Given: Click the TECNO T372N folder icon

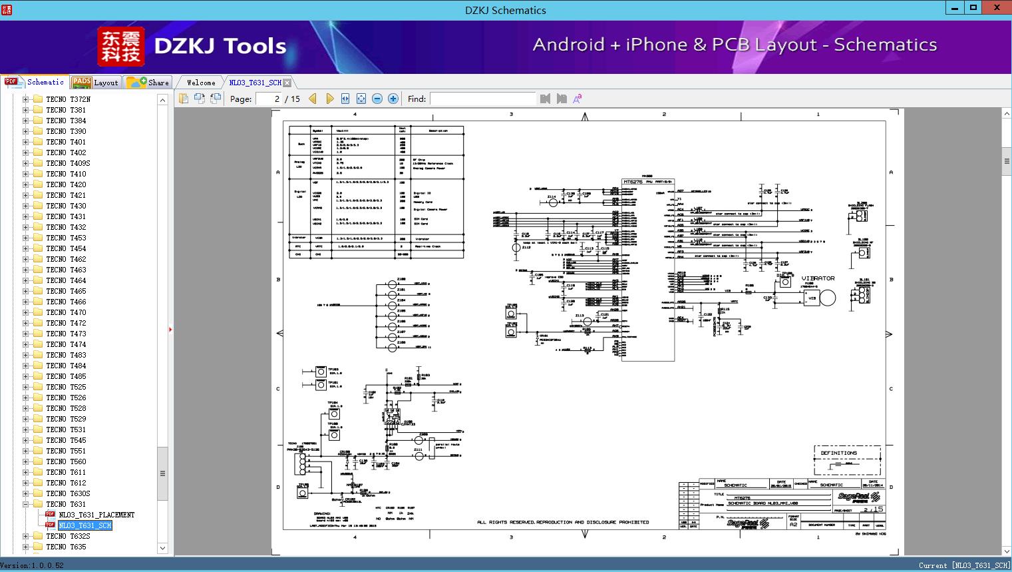Looking at the screenshot, I should [38, 99].
